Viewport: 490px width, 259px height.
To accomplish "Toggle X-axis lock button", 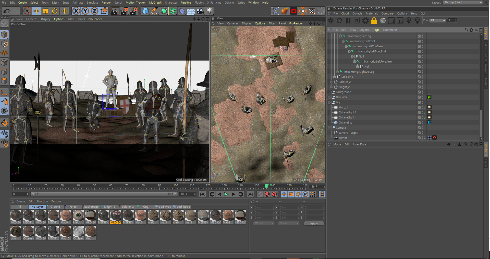I will [76, 11].
